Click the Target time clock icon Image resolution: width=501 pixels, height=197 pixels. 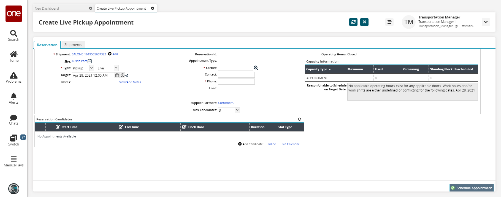(x=123, y=75)
